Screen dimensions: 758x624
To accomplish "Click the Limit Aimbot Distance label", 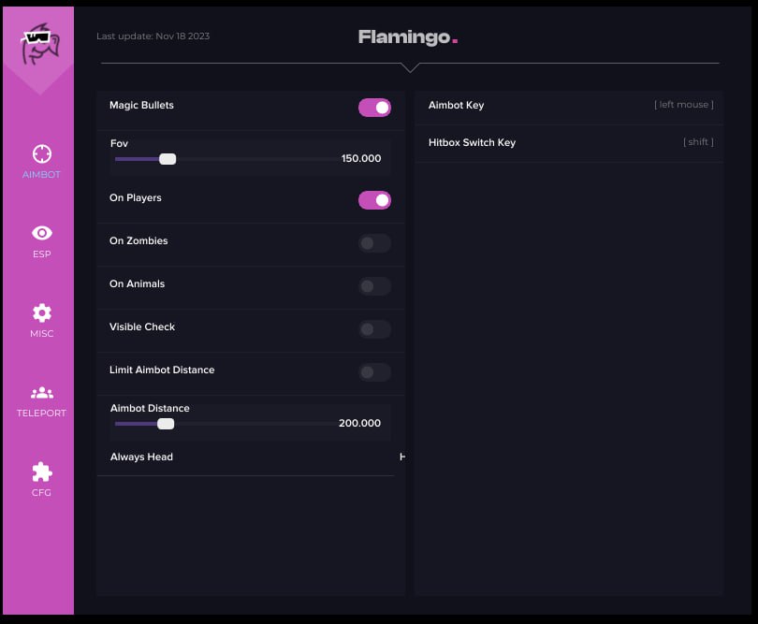I will tap(162, 370).
